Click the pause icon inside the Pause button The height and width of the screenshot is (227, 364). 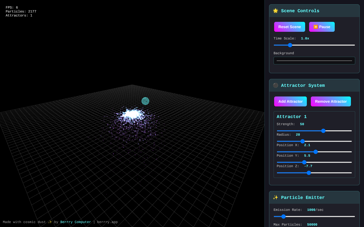click(x=315, y=27)
